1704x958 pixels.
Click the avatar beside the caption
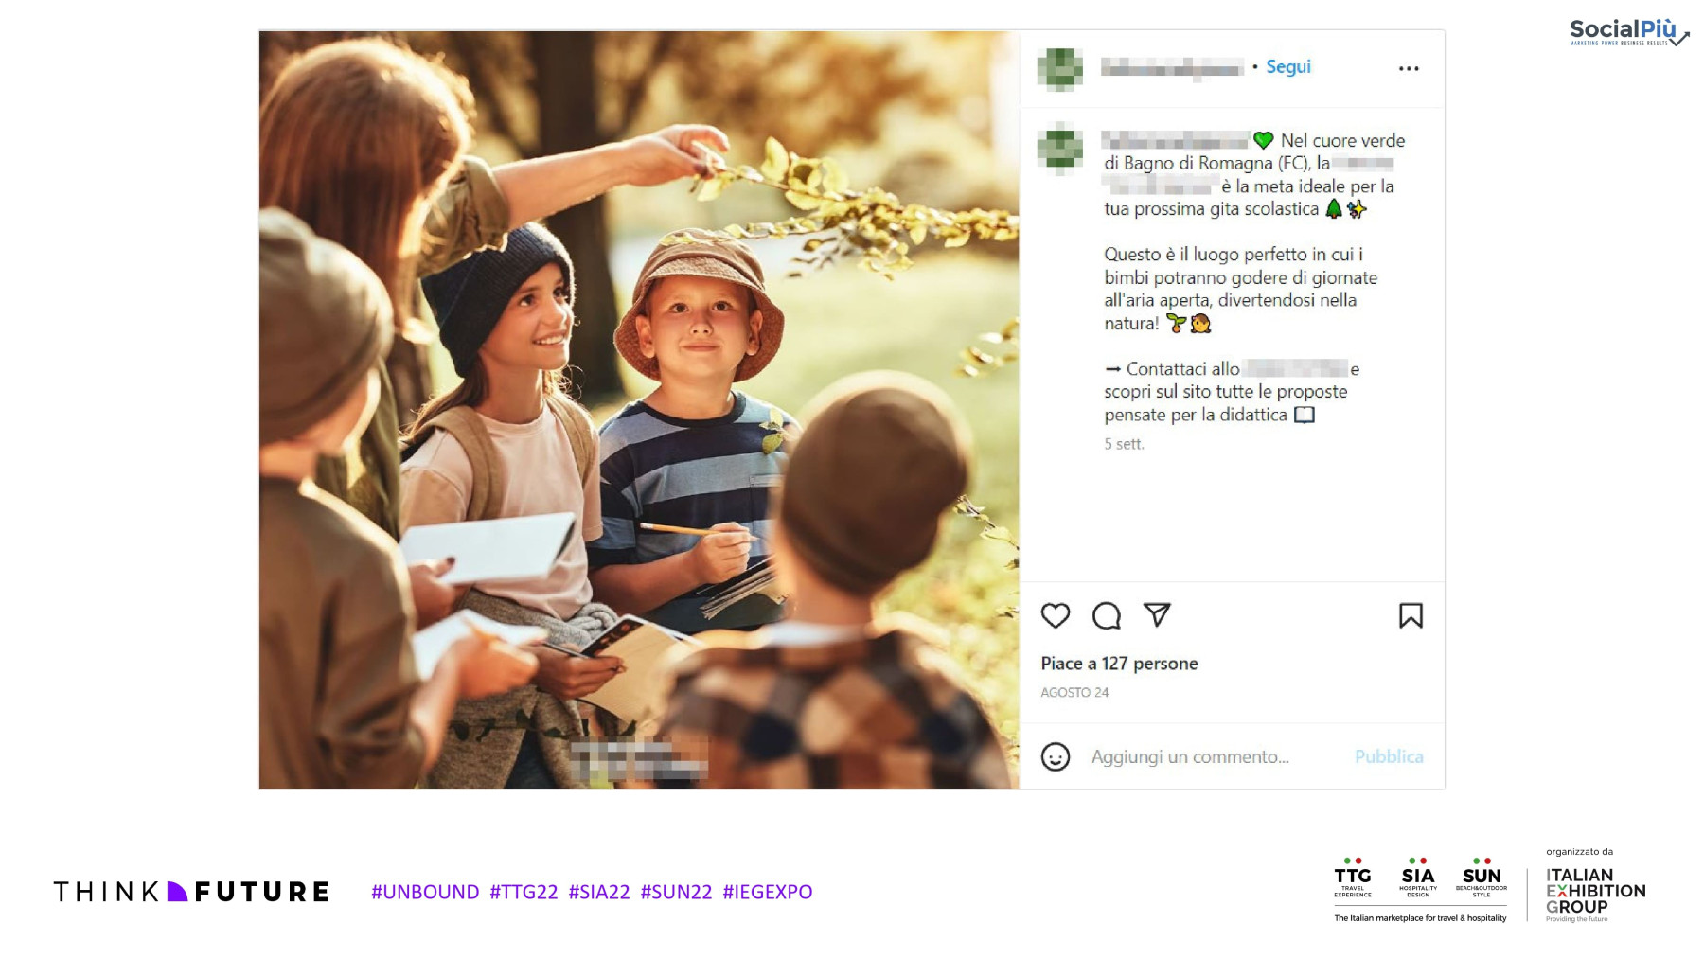point(1060,149)
